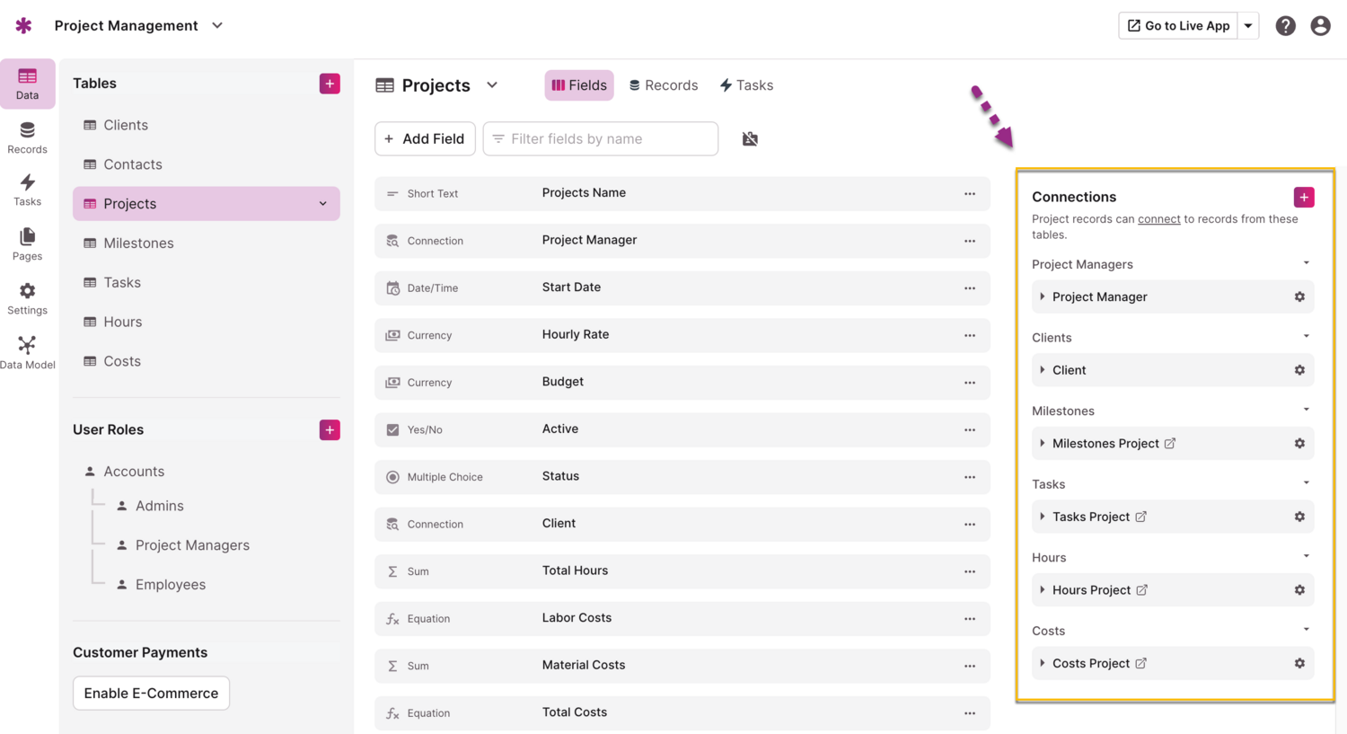Collapse the Milestones connections group arrow
The height and width of the screenshot is (734, 1347).
coord(1306,410)
